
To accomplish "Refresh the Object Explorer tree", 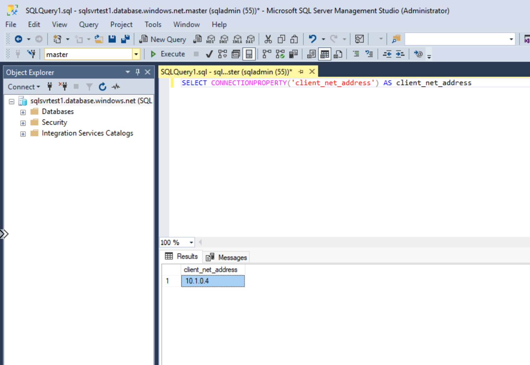I will [x=102, y=87].
